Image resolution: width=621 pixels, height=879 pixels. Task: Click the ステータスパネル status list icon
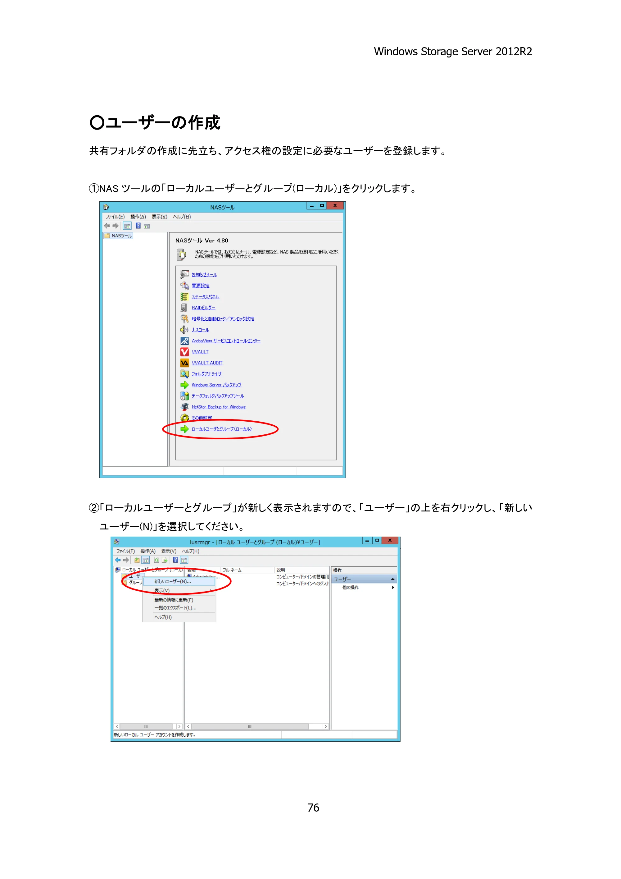184,297
